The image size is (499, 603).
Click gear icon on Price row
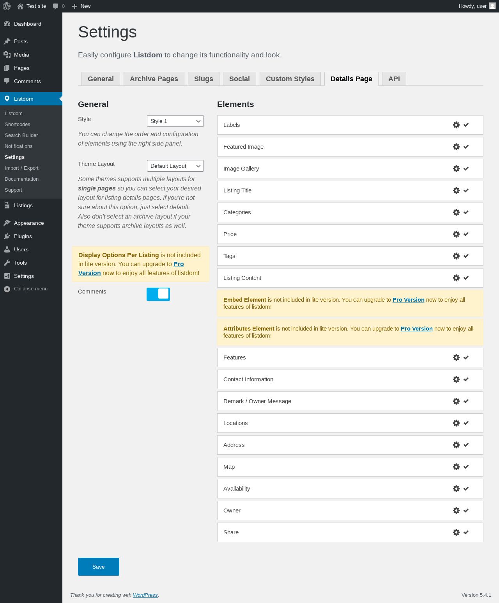(x=456, y=234)
